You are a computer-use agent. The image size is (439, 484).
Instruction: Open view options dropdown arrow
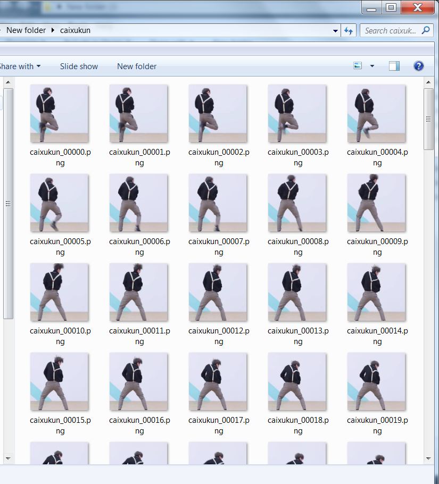(372, 66)
